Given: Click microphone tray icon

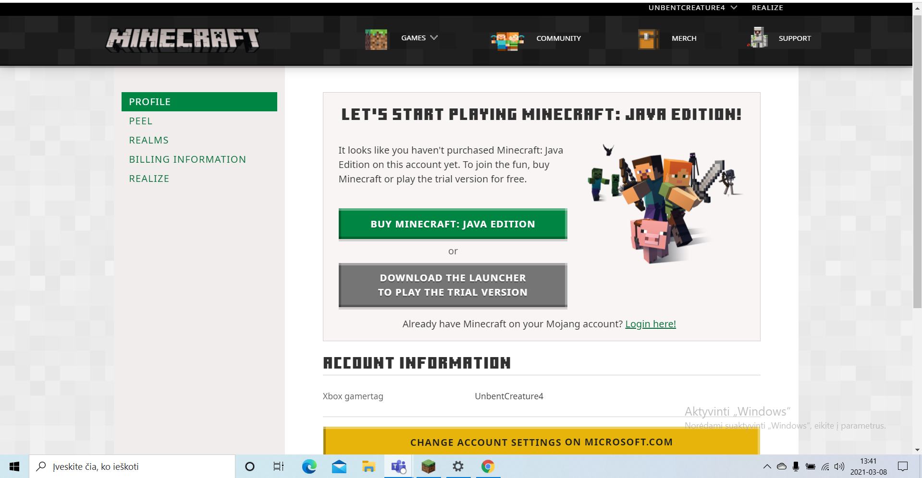Looking at the screenshot, I should pos(796,466).
